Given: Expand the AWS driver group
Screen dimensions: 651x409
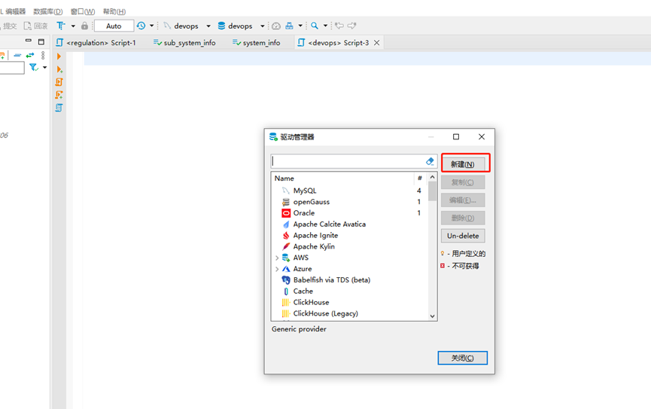Looking at the screenshot, I should pos(277,258).
